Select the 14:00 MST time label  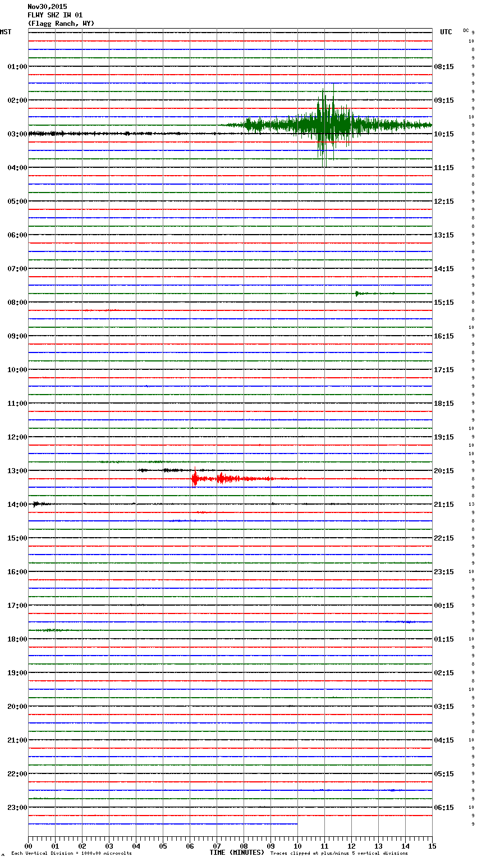coord(17,505)
